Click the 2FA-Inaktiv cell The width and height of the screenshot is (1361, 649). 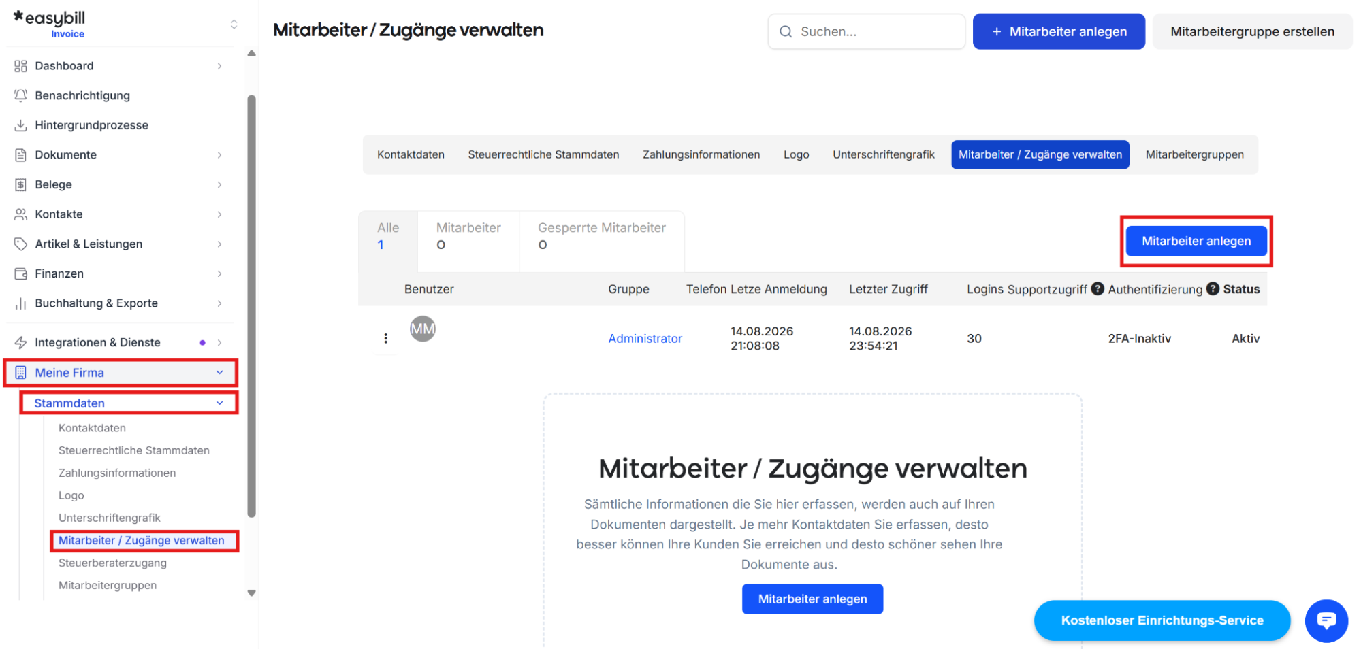[x=1139, y=338]
